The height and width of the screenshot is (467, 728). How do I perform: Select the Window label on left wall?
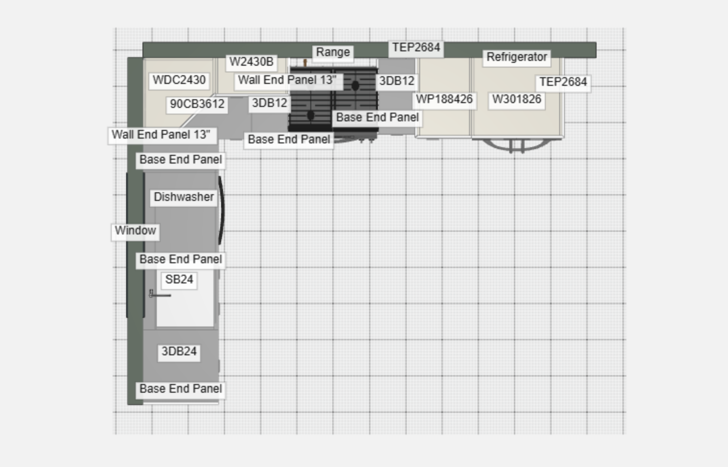(135, 231)
